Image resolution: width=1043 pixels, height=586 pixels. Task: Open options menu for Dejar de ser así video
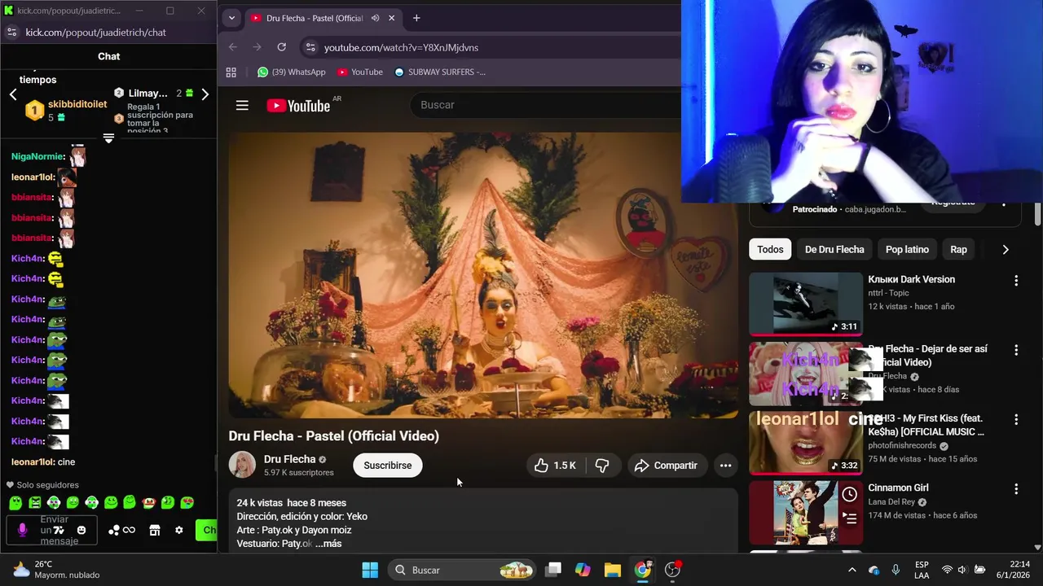pos(1015,350)
